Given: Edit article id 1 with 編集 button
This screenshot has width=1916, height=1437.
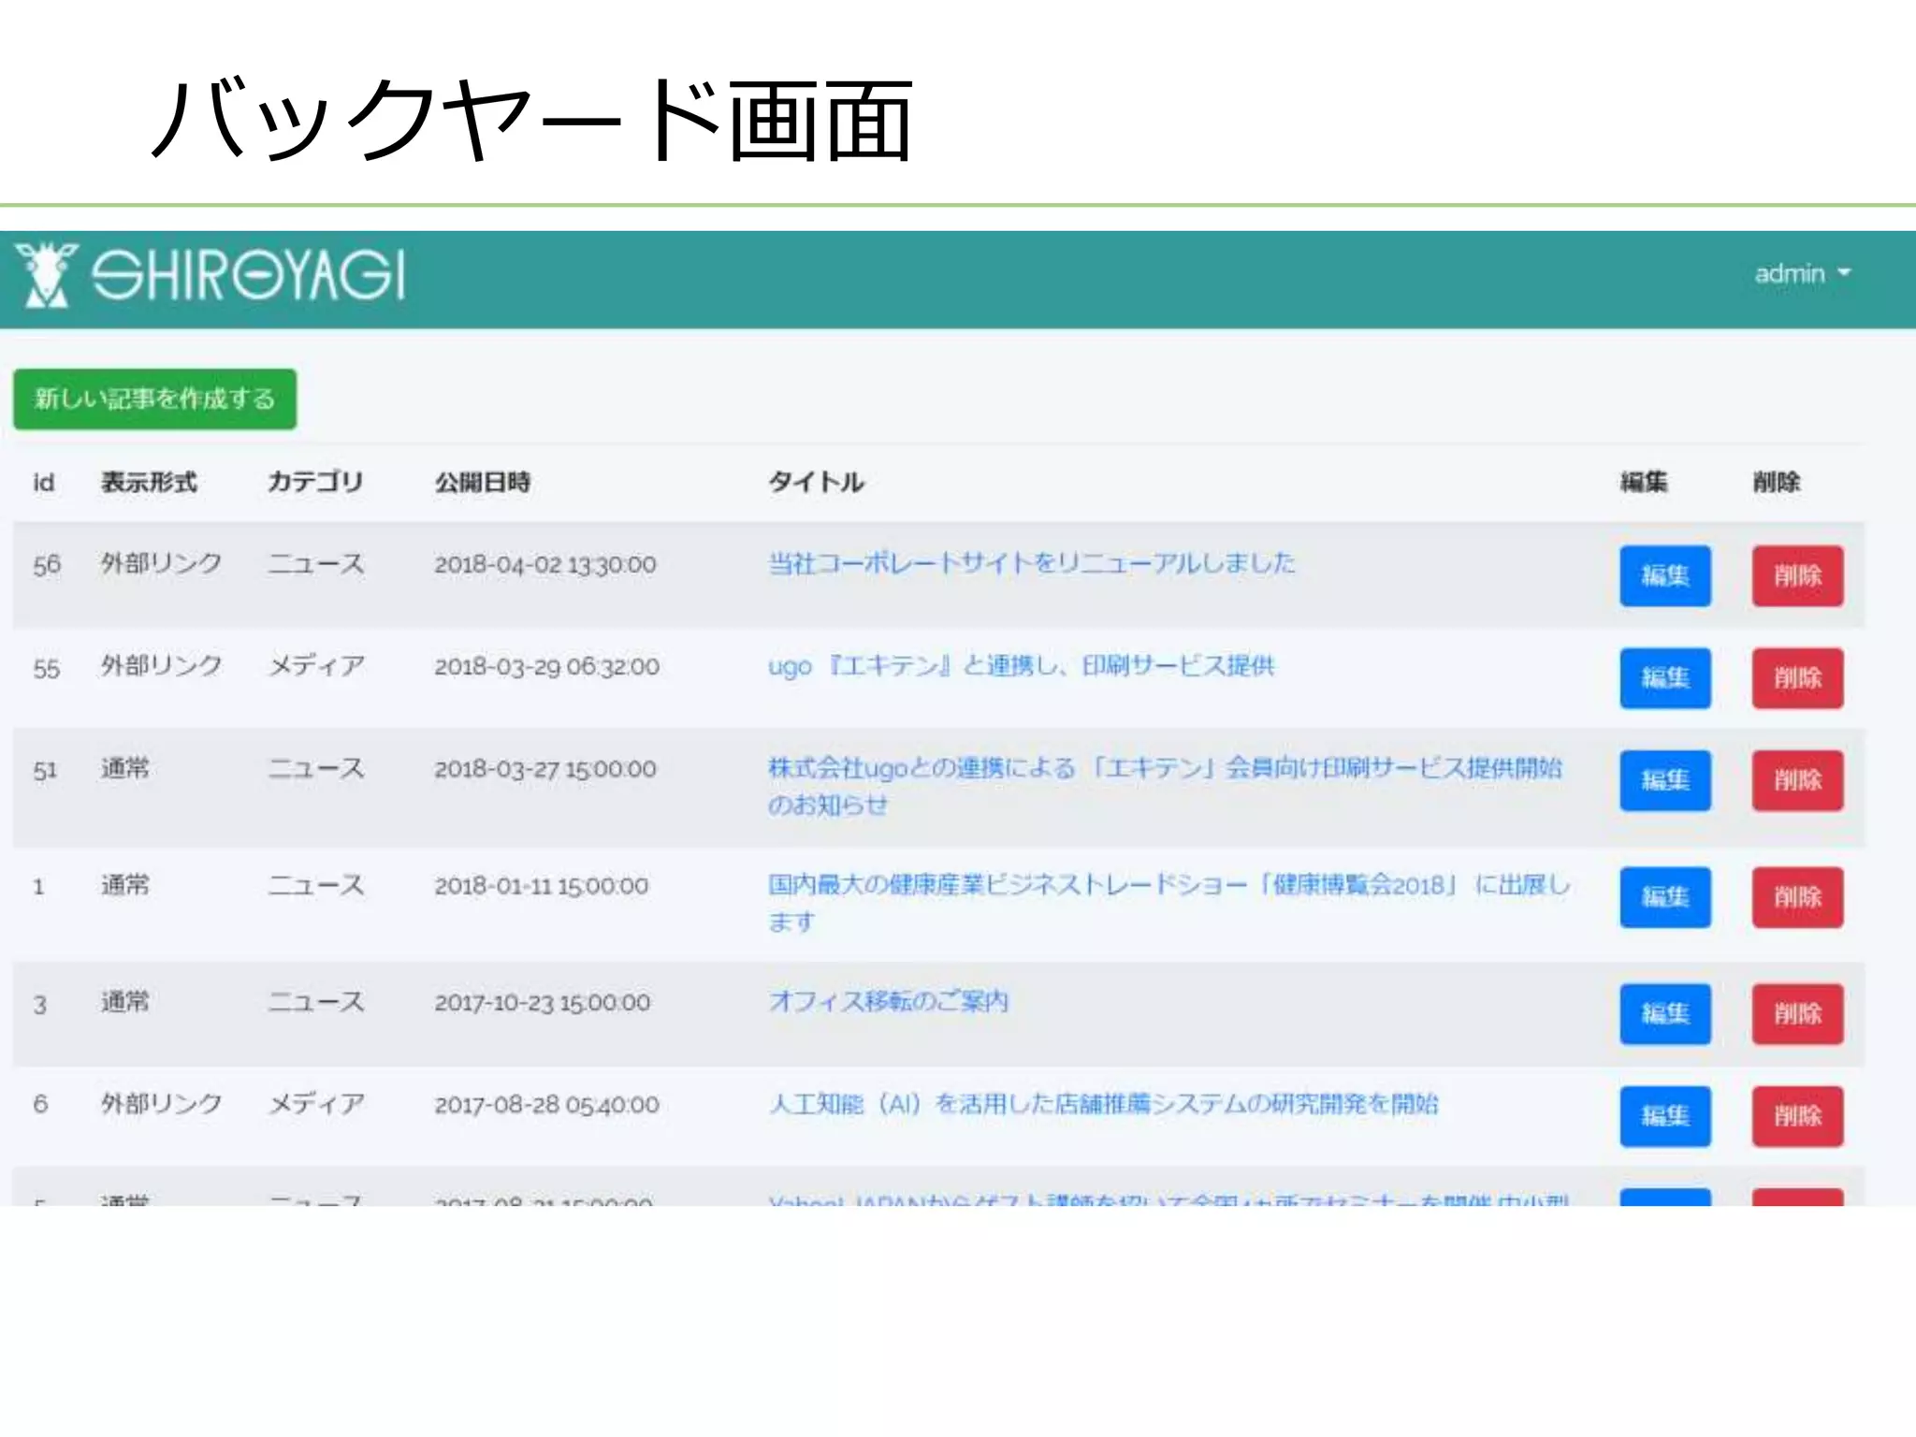Looking at the screenshot, I should coord(1665,897).
